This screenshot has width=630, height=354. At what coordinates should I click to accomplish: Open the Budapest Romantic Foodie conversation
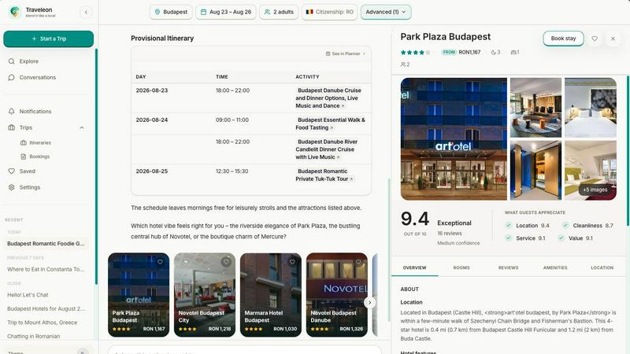point(46,244)
